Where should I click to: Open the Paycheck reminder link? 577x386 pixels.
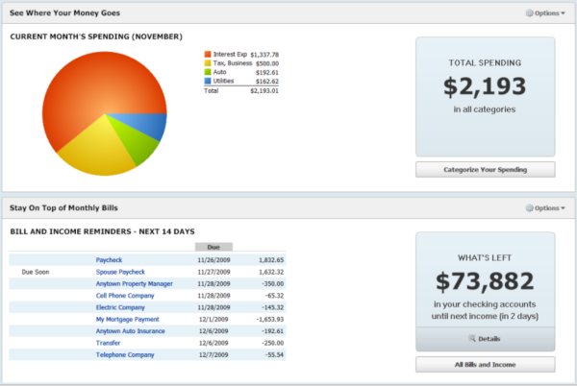109,260
